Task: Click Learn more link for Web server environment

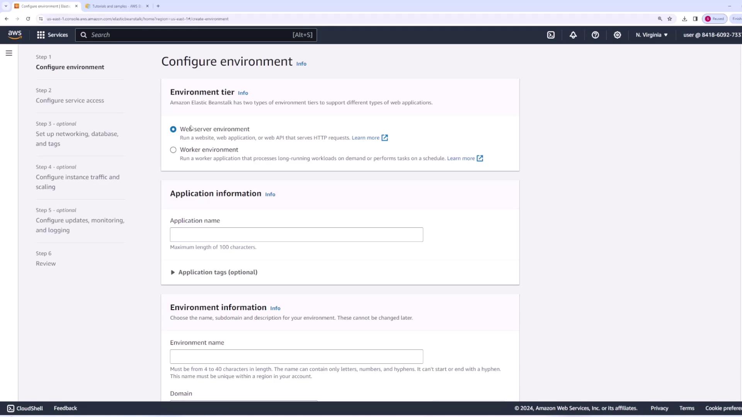Action: coord(365,138)
